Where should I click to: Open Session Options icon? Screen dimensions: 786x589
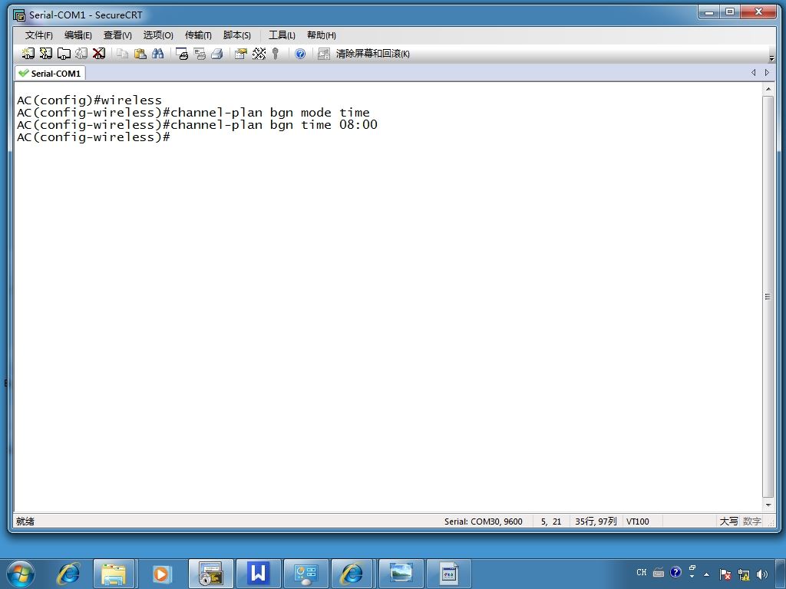click(x=241, y=54)
